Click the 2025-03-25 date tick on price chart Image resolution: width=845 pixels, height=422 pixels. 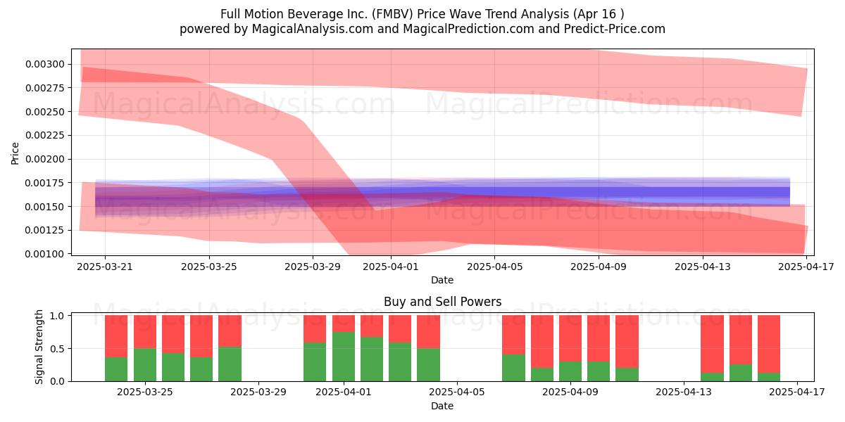[209, 267]
